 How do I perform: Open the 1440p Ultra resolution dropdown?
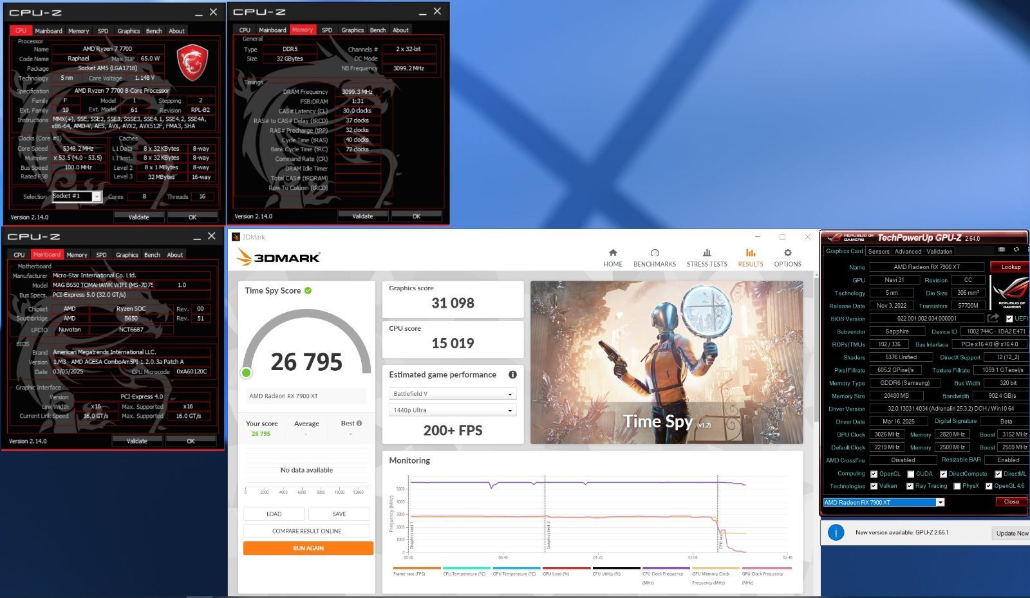[453, 410]
